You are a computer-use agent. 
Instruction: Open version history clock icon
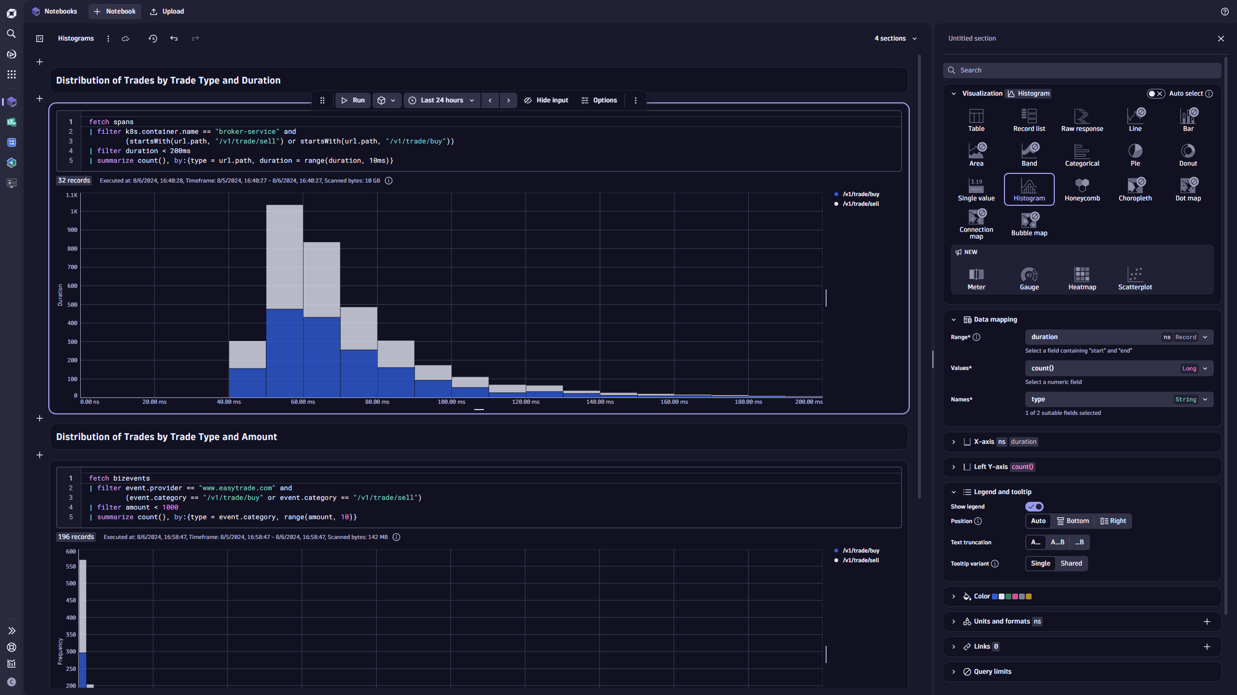click(153, 39)
